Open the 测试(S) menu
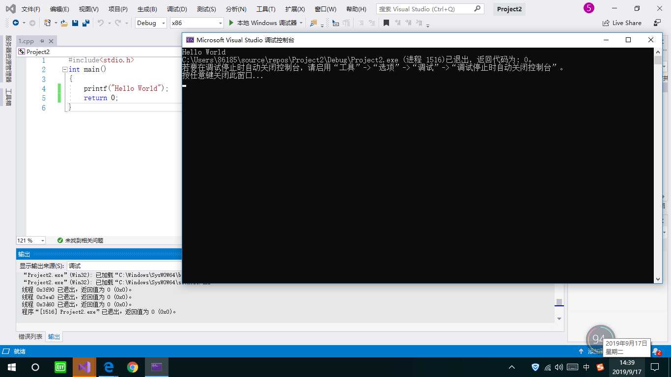The height and width of the screenshot is (377, 671). [x=206, y=9]
